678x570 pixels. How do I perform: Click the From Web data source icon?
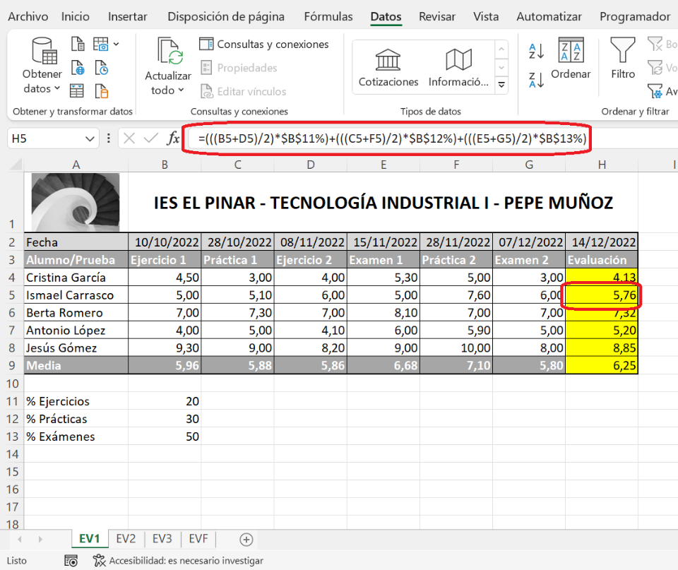(78, 69)
